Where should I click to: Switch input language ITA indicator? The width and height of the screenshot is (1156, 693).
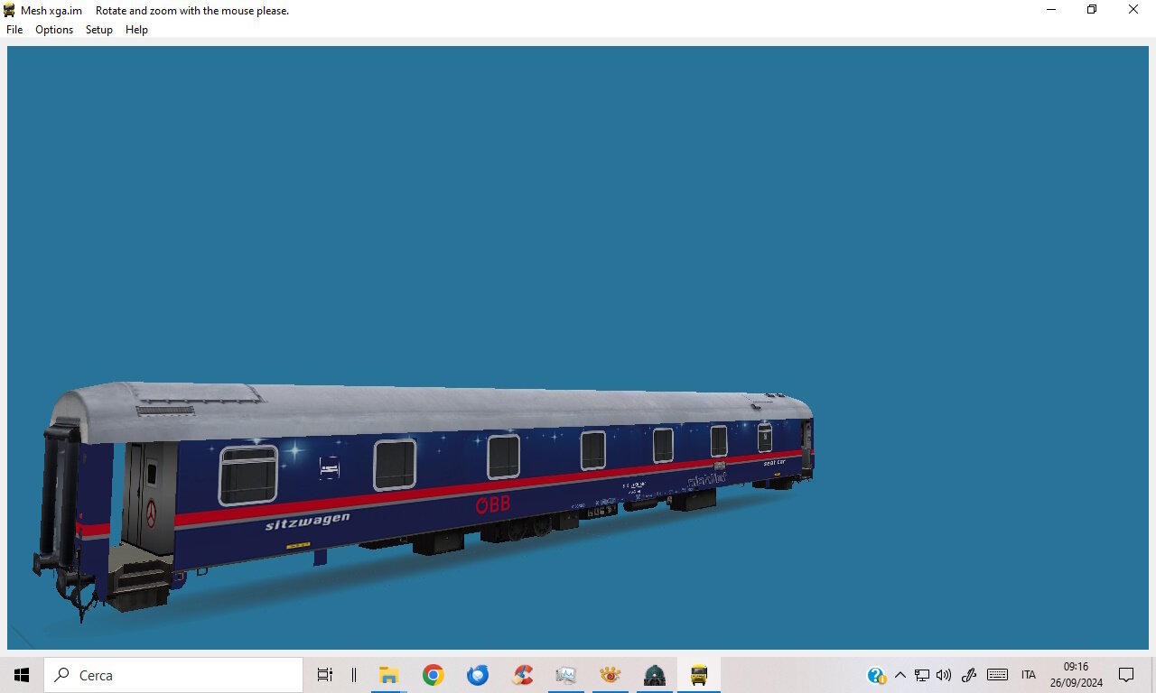[1029, 675]
